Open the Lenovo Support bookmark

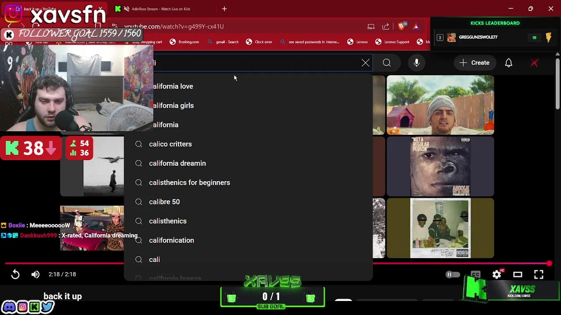point(392,42)
